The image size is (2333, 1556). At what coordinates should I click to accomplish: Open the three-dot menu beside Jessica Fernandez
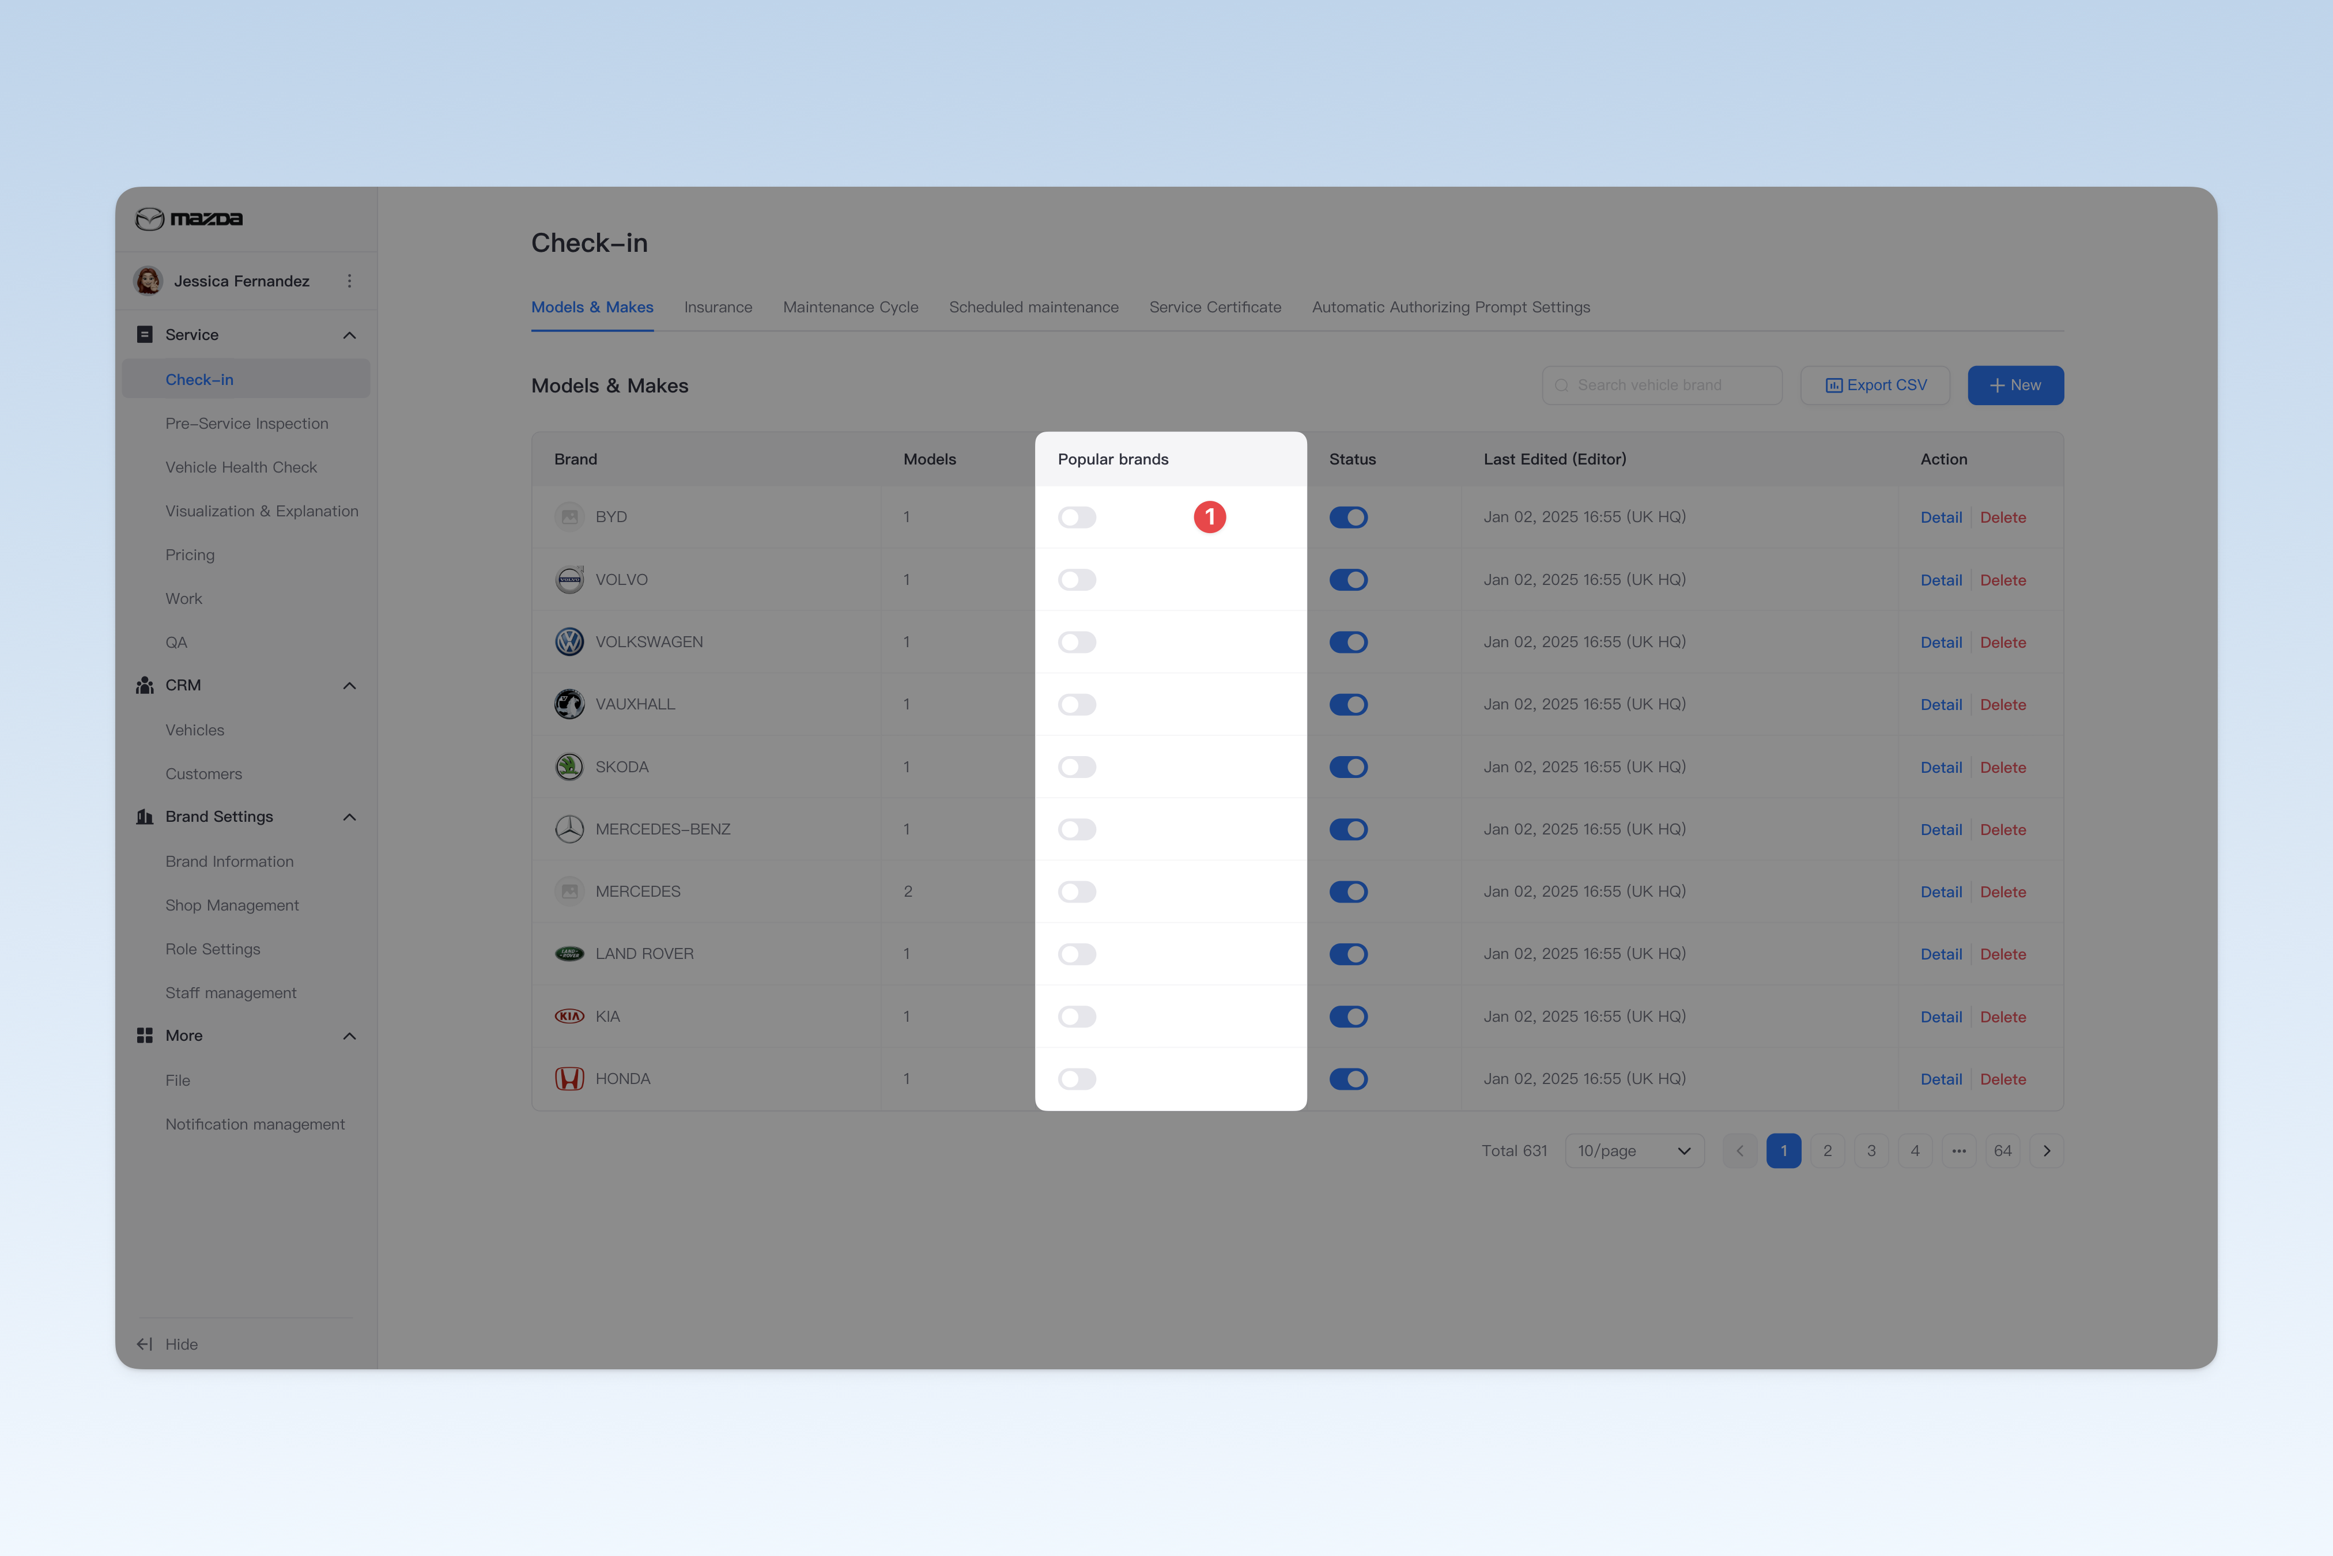coord(349,281)
